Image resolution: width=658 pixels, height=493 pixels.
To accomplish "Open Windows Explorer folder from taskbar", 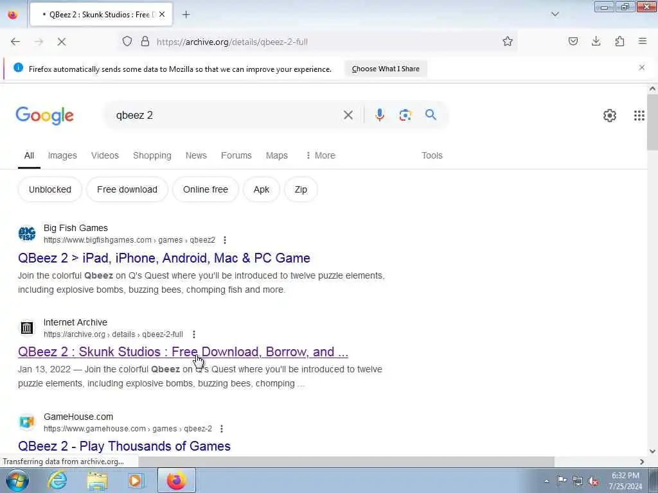I will coord(98,480).
